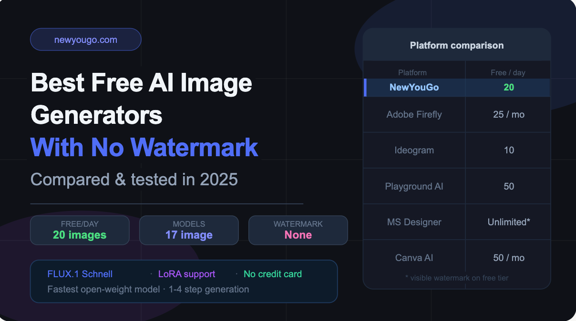Click the newyougo.com link pill
The image size is (576, 321).
86,40
